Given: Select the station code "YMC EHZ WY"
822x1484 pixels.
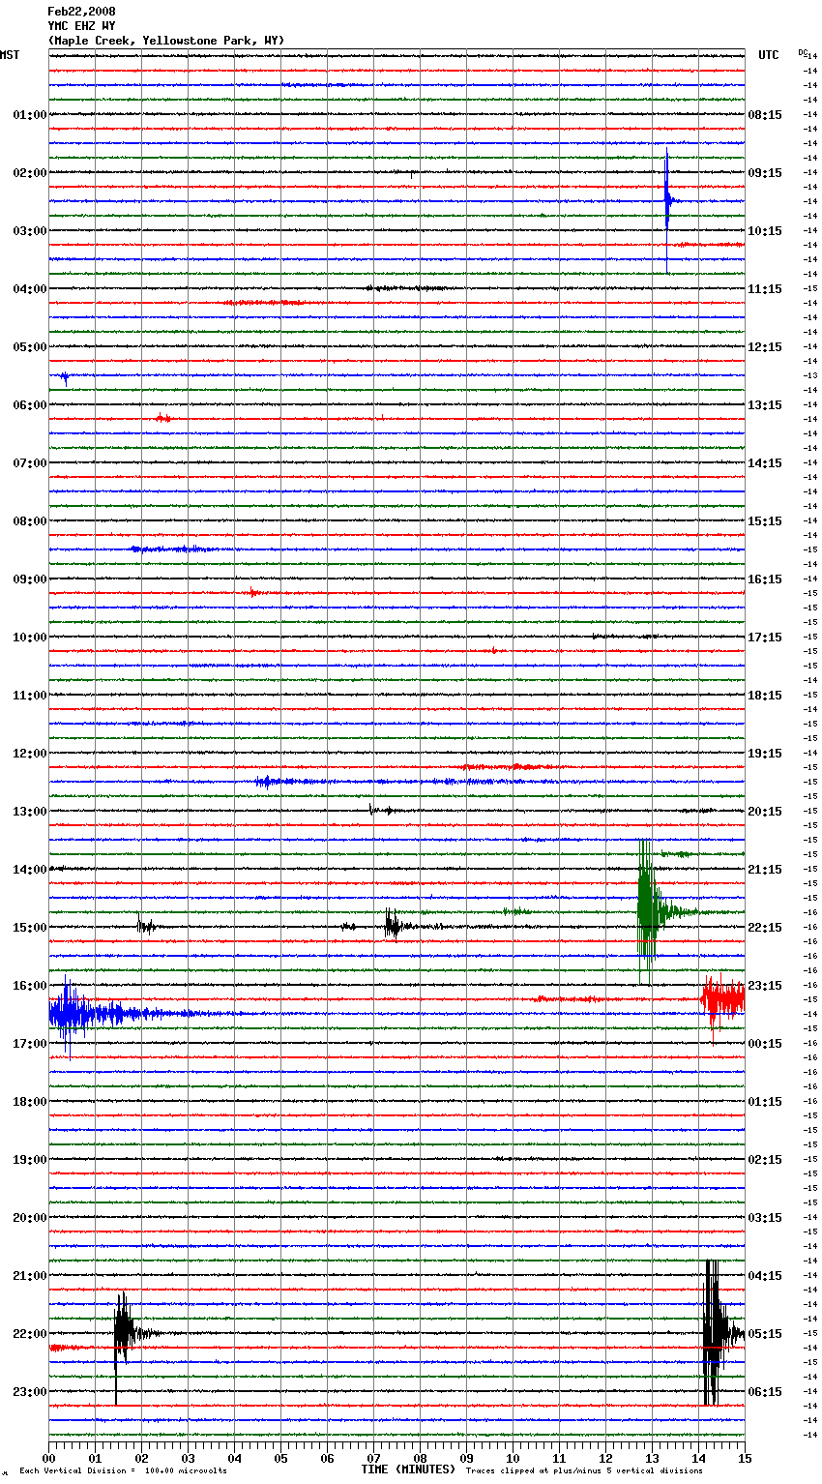Looking at the screenshot, I should pos(81,26).
